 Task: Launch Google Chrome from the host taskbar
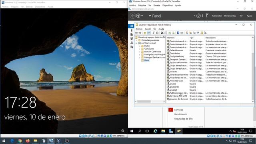pyautogui.click(x=20, y=141)
